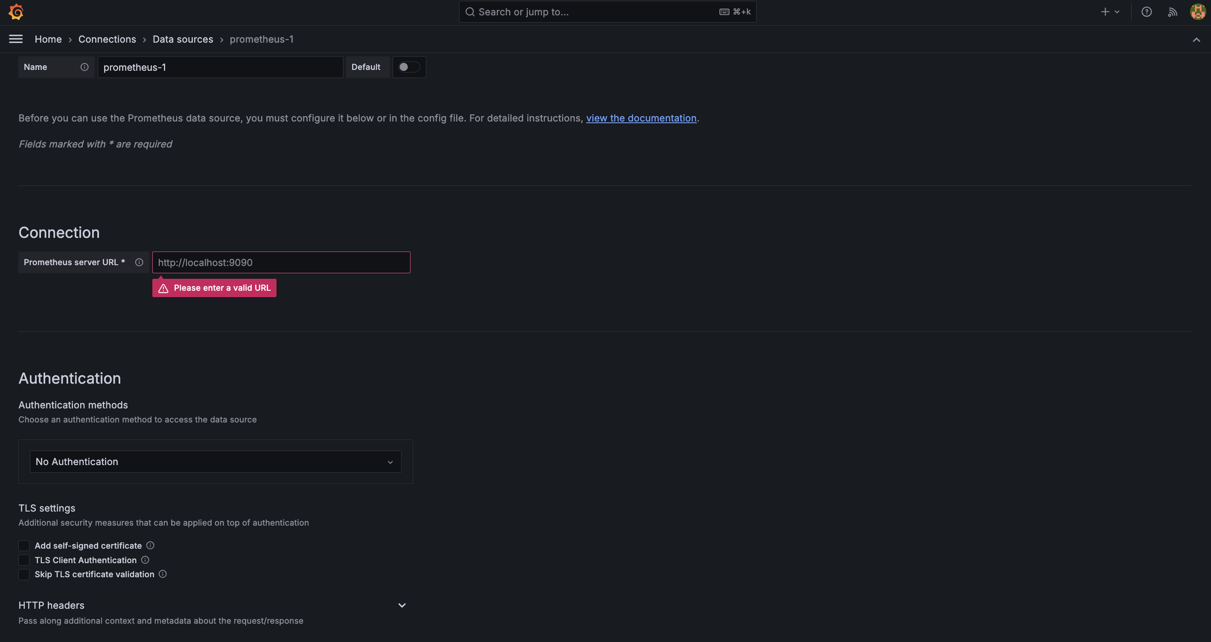Open the help question mark icon
Image resolution: width=1211 pixels, height=642 pixels.
click(1147, 12)
